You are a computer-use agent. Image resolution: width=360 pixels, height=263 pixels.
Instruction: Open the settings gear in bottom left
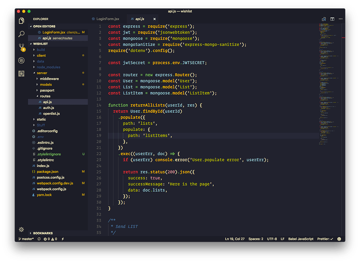[21, 229]
